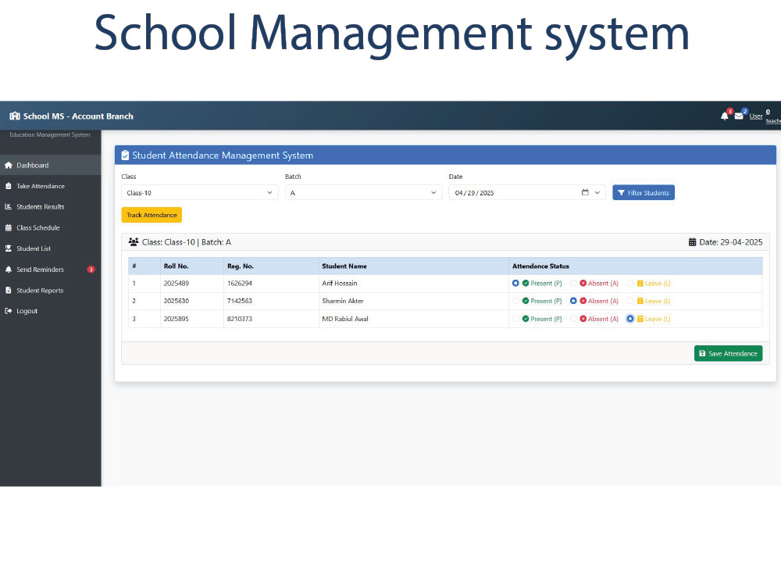Click Logout in the sidebar
This screenshot has height=586, width=781.
pos(50,311)
